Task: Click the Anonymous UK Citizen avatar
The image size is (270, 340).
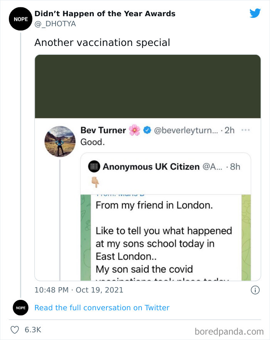Action: point(94,167)
